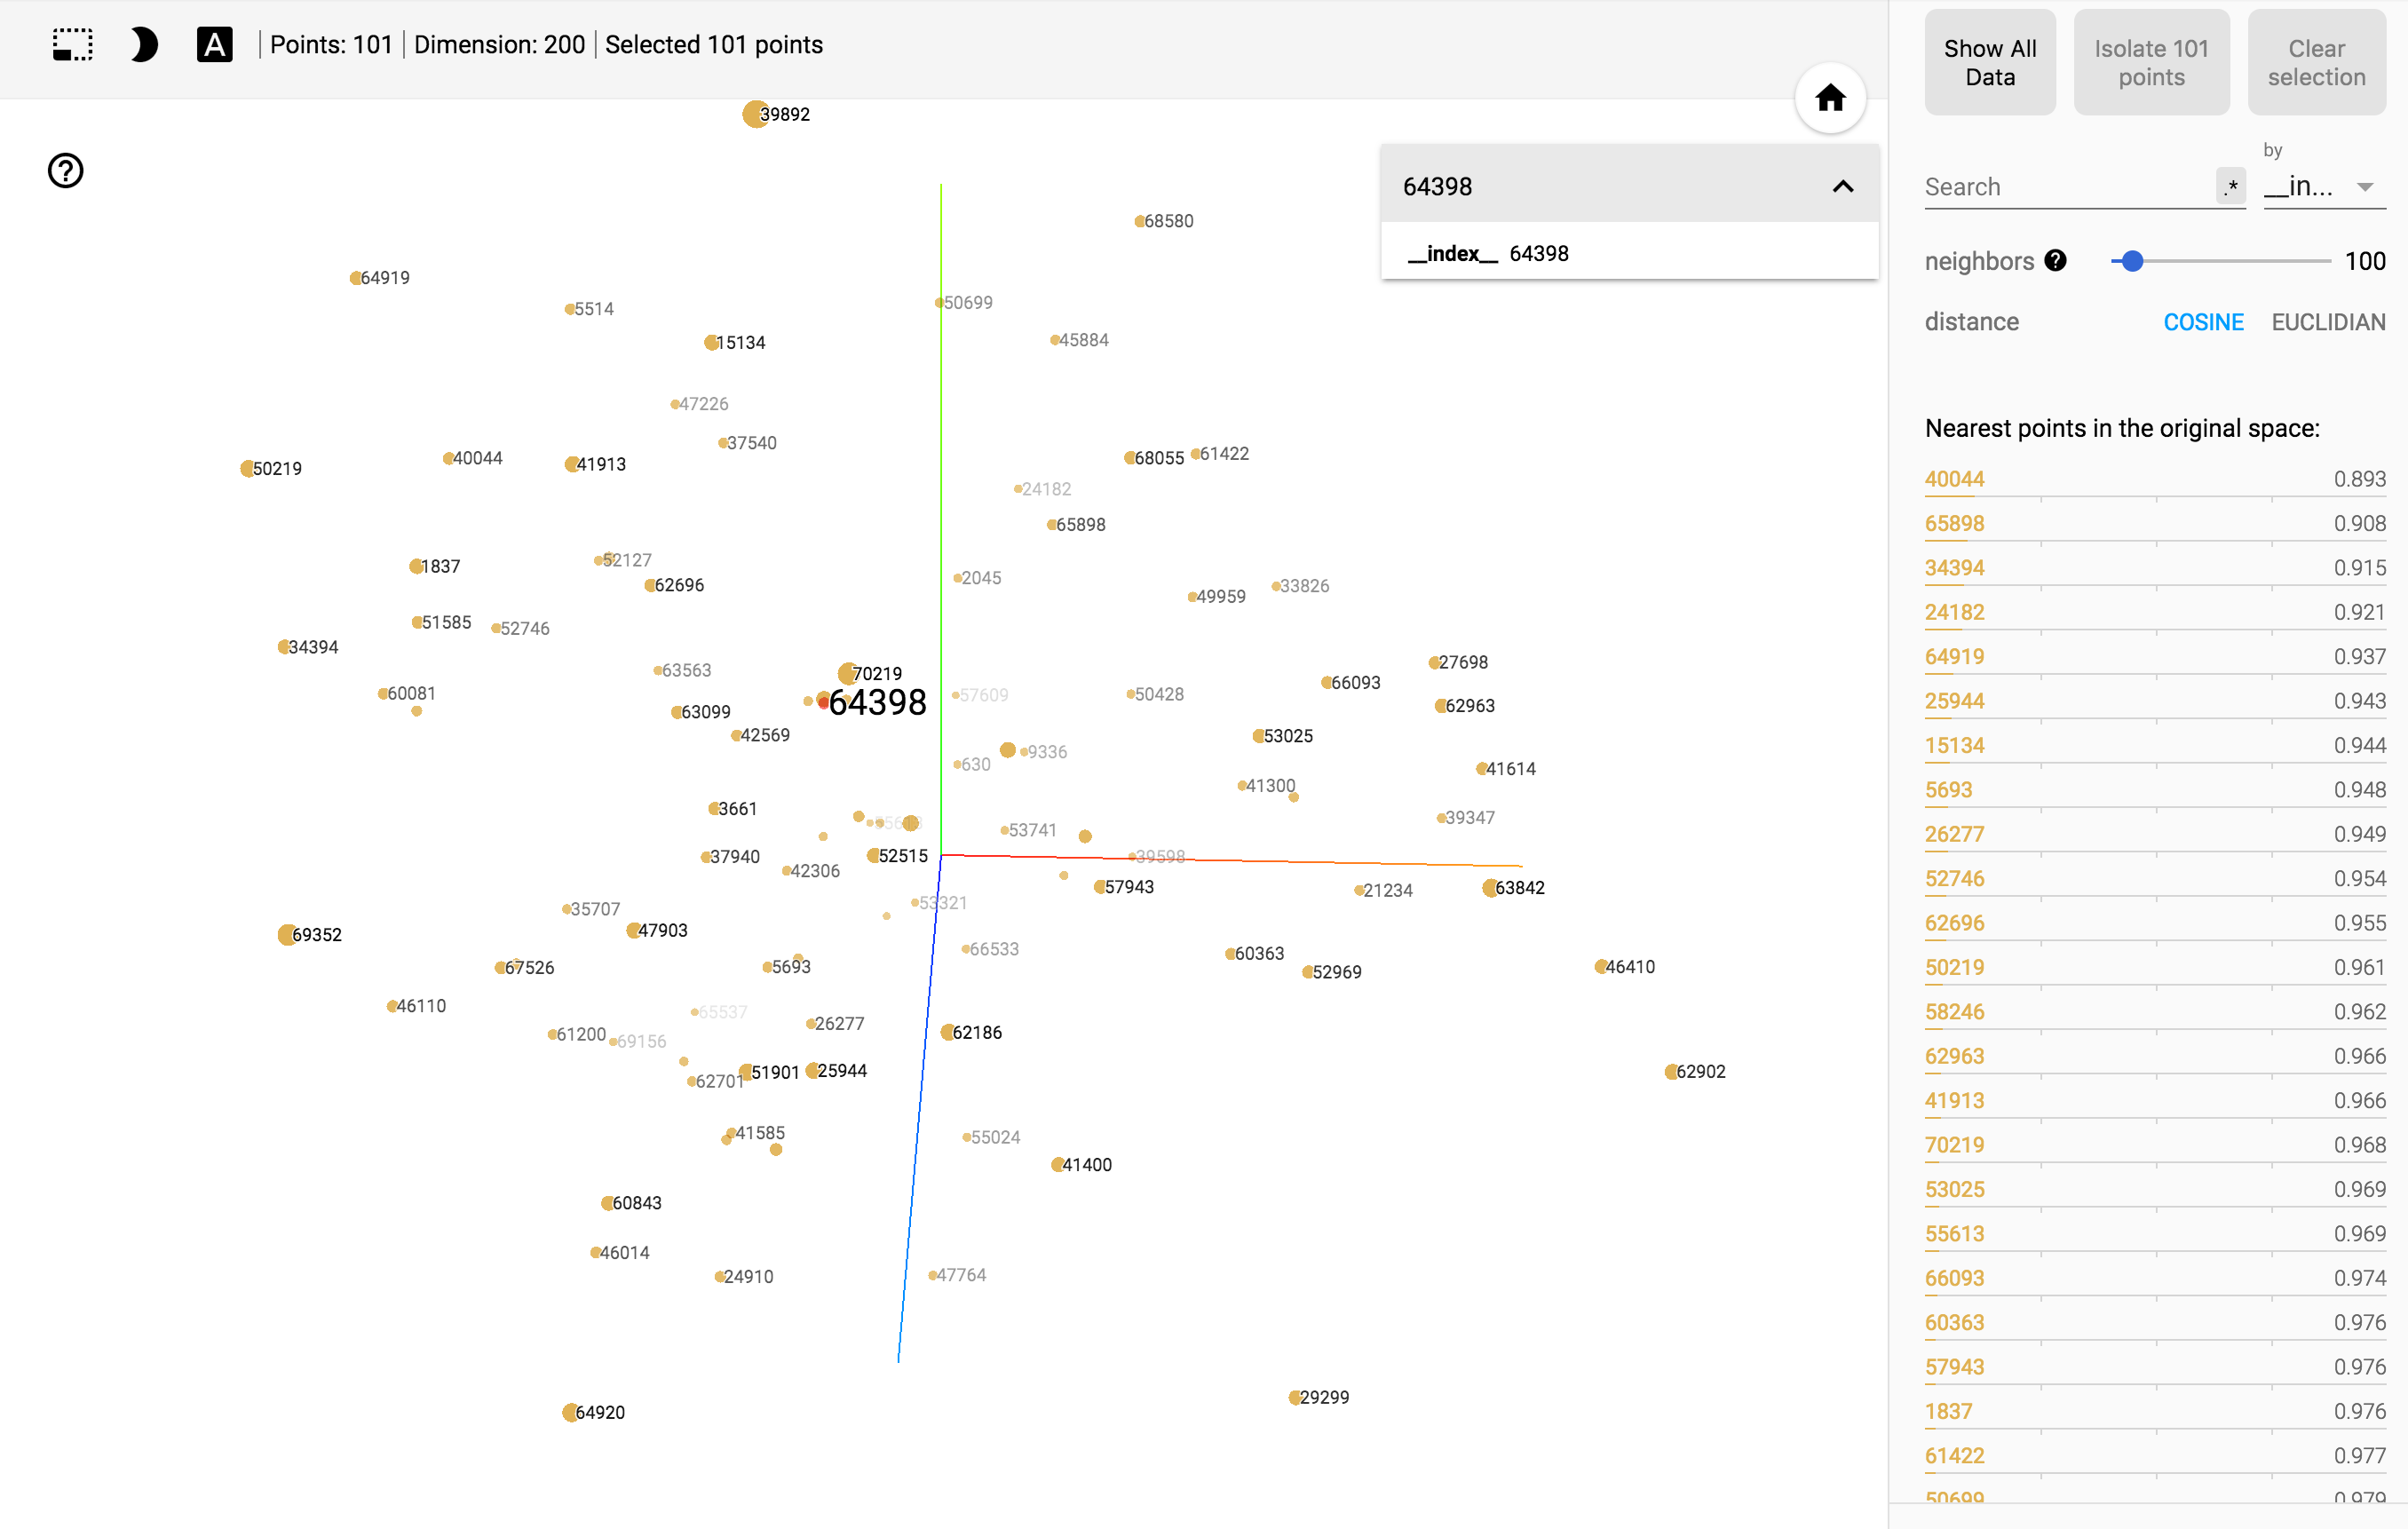2408x1529 pixels.
Task: Click point 69352 in the scatter plot
Action: pos(287,935)
